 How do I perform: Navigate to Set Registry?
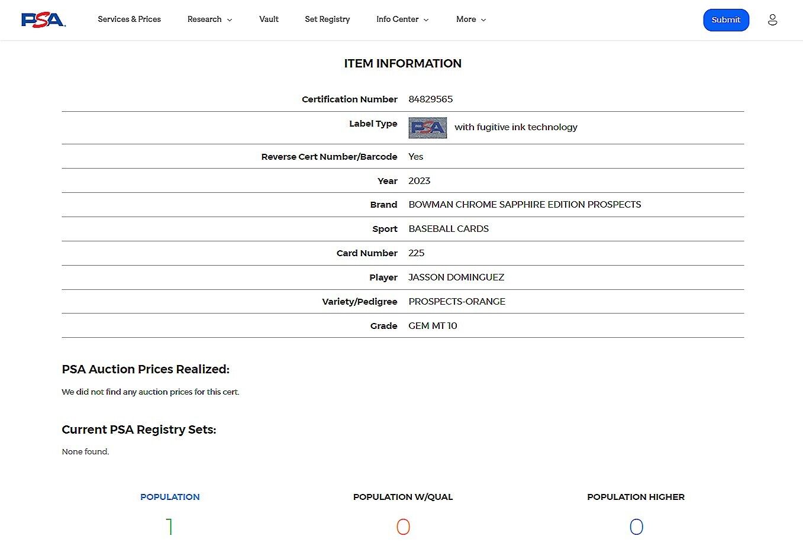[327, 20]
